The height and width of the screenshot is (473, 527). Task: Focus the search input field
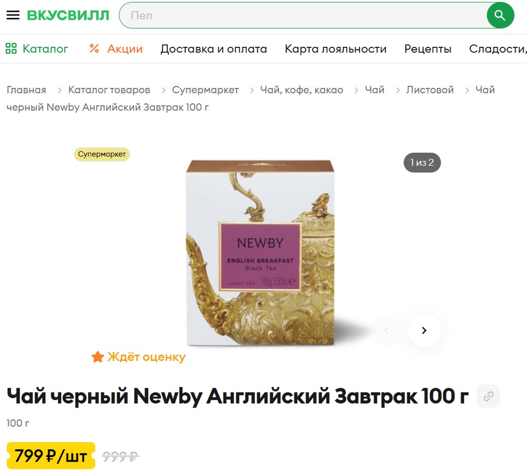click(303, 15)
